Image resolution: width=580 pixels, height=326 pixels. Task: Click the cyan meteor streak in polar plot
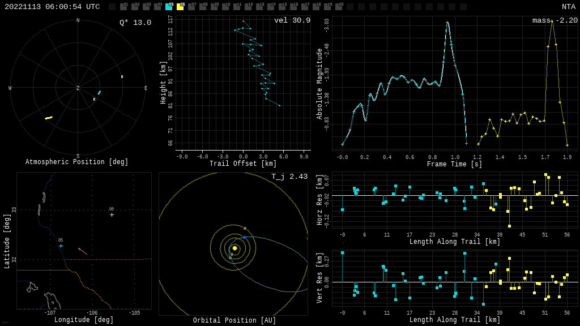pos(99,92)
